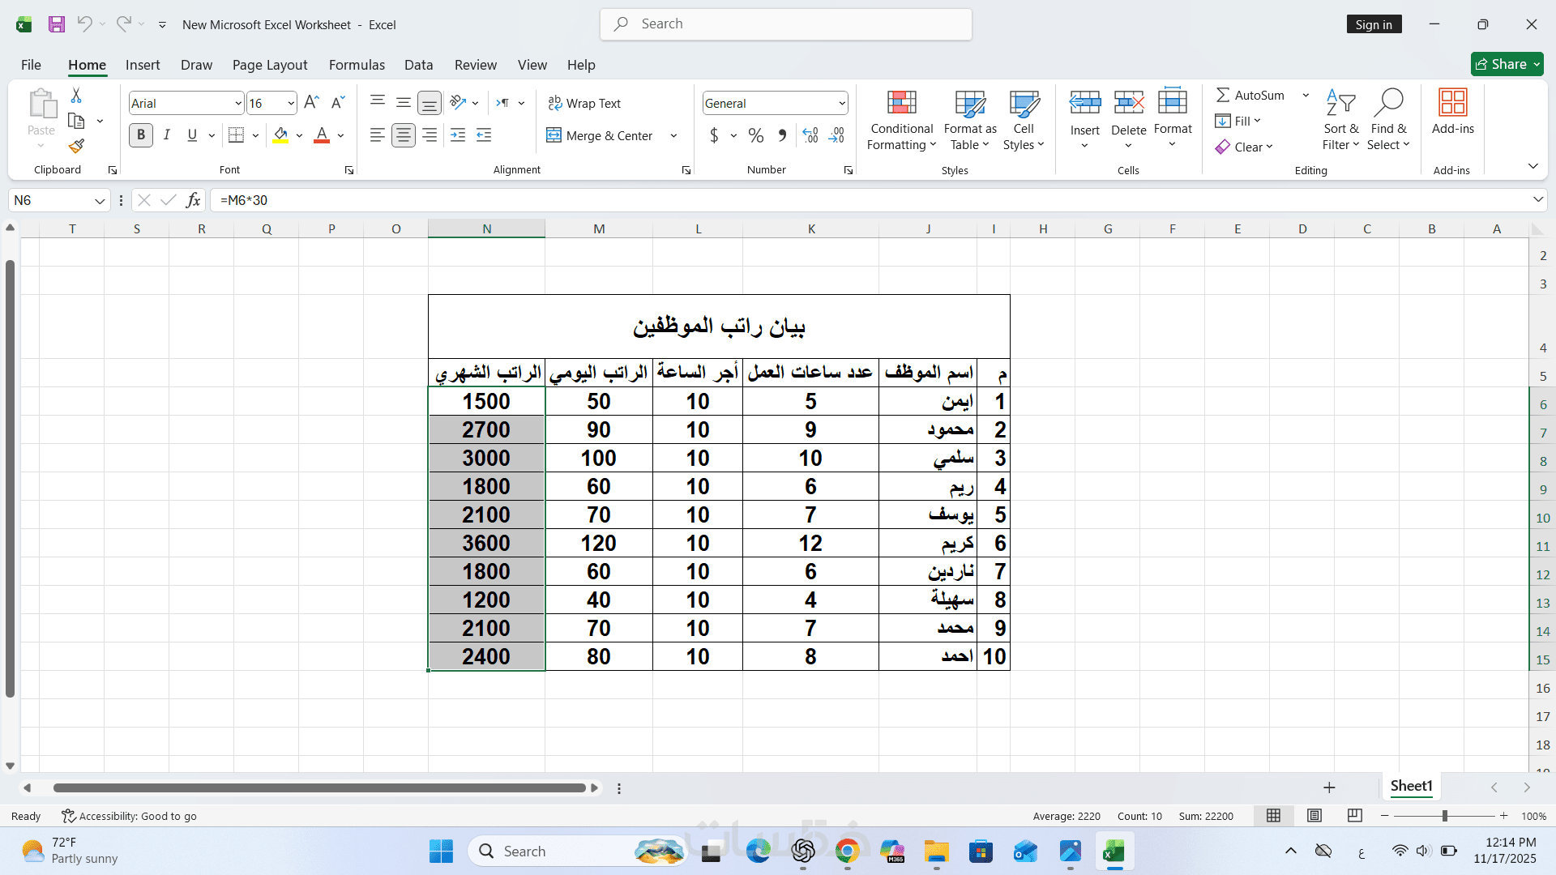
Task: Click Increase Font Size icon
Action: (x=311, y=103)
